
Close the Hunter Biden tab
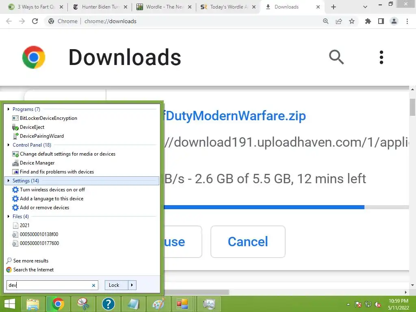pos(126,7)
